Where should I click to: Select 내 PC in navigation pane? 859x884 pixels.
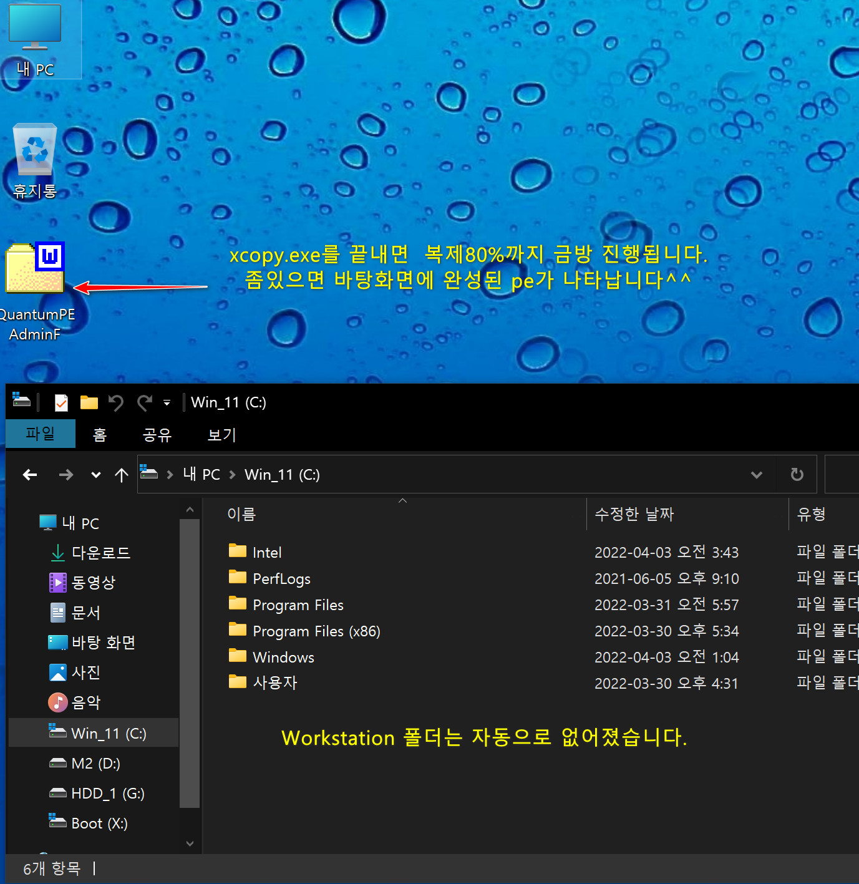69,523
